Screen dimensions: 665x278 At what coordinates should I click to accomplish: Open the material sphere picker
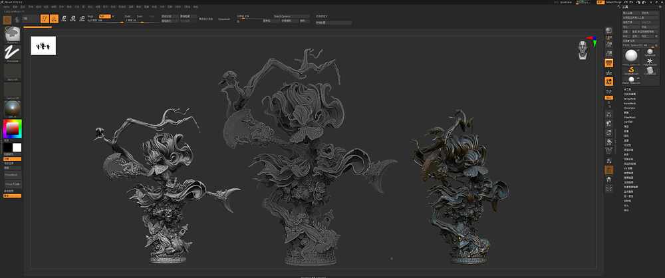pos(13,108)
